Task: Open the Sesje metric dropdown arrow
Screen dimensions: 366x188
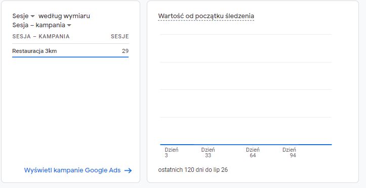Action: point(33,16)
